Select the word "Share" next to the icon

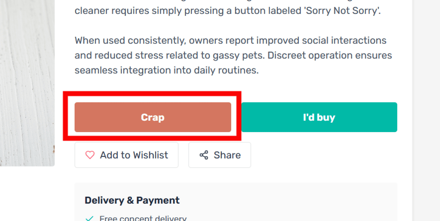coord(227,155)
